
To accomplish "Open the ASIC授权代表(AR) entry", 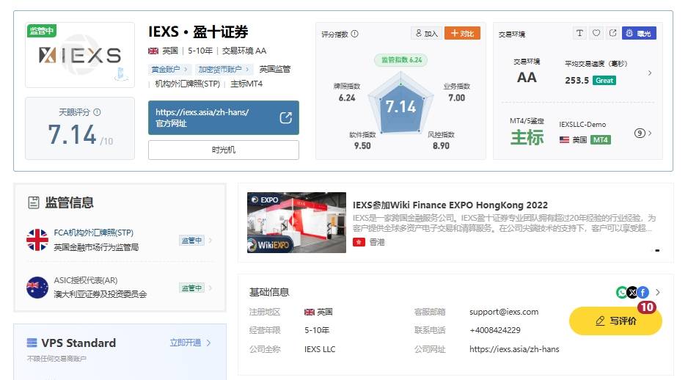I will tap(86, 280).
